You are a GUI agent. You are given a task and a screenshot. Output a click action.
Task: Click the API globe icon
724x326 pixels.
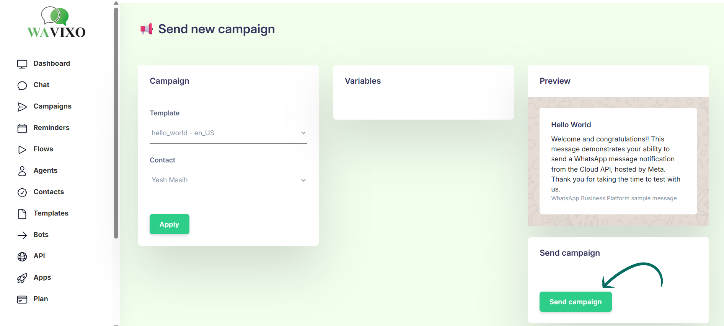click(x=22, y=257)
